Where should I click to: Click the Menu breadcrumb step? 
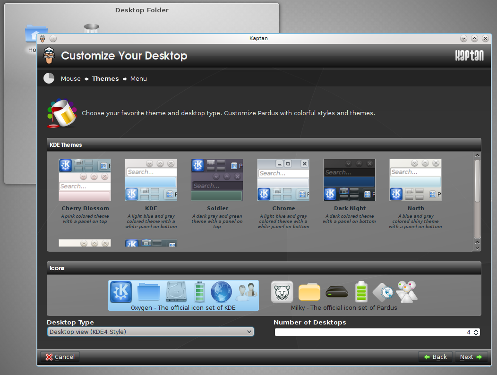point(138,78)
